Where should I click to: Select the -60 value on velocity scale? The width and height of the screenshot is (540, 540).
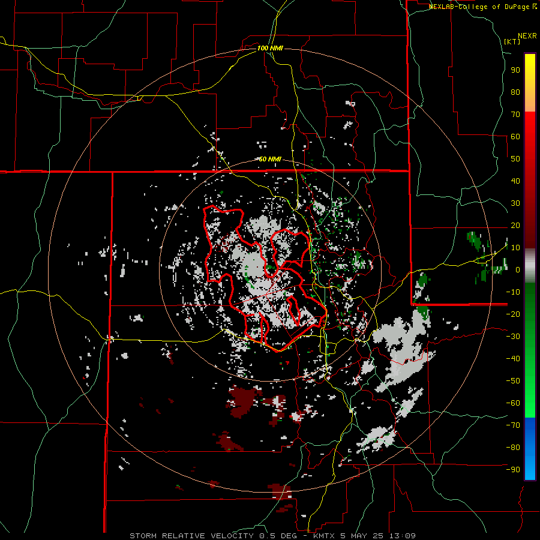click(513, 403)
